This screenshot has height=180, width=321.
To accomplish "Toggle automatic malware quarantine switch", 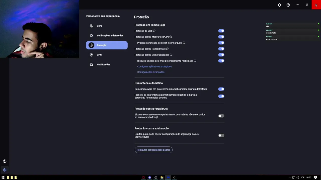I will pos(221,89).
